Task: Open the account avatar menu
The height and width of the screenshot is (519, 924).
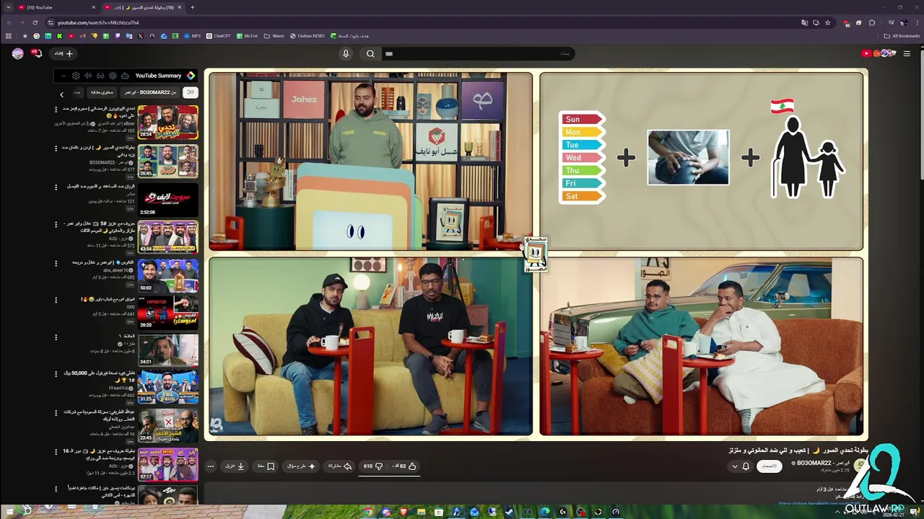Action: 17,53
